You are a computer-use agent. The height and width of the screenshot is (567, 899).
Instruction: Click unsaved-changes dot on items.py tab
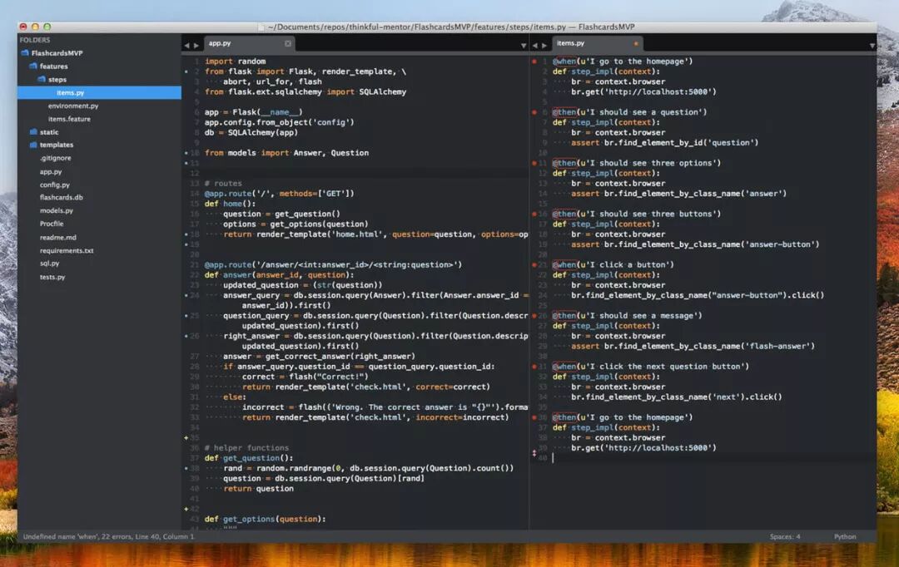(636, 43)
